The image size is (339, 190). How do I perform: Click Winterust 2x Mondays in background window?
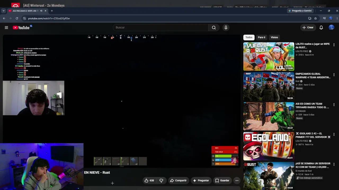[x=44, y=6]
